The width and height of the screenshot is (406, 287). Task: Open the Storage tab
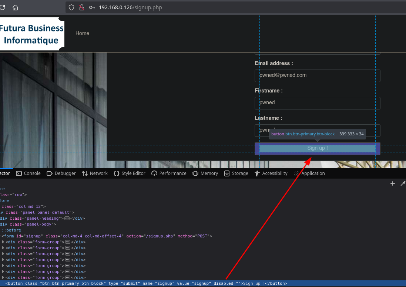pyautogui.click(x=236, y=173)
